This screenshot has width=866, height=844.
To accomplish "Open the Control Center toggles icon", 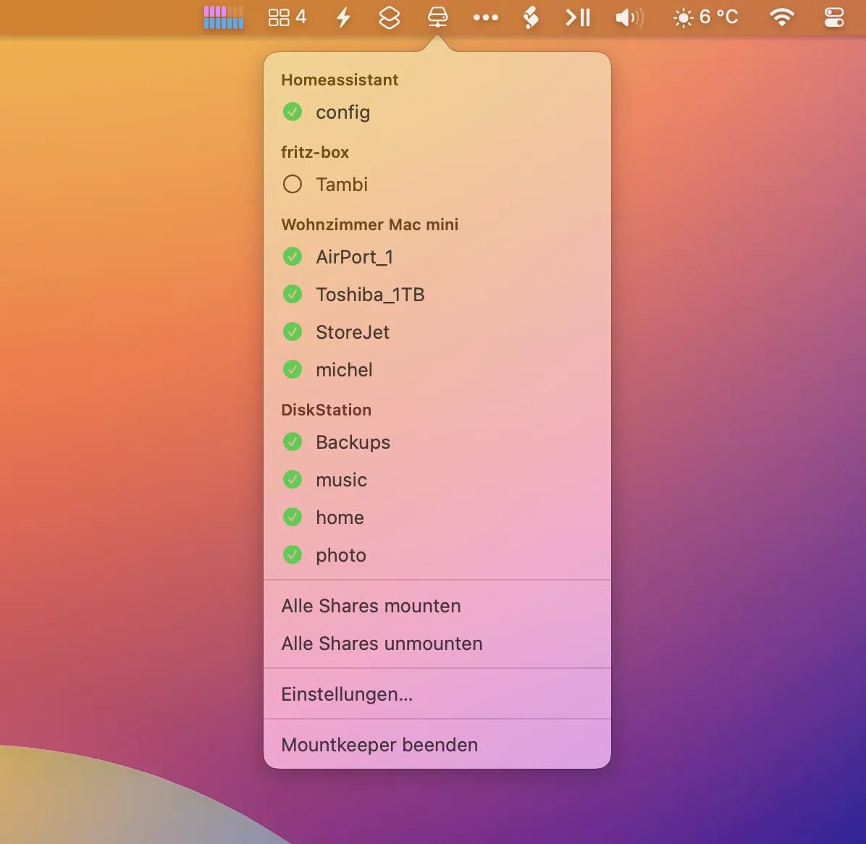I will (834, 17).
